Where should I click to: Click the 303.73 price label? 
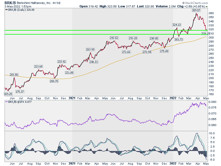click(x=178, y=40)
